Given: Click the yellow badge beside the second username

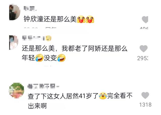Looking at the screenshot, I should (x=49, y=38).
